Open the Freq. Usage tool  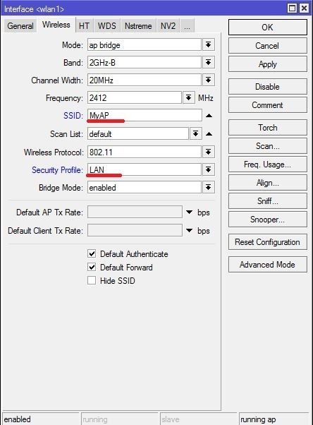click(x=268, y=164)
